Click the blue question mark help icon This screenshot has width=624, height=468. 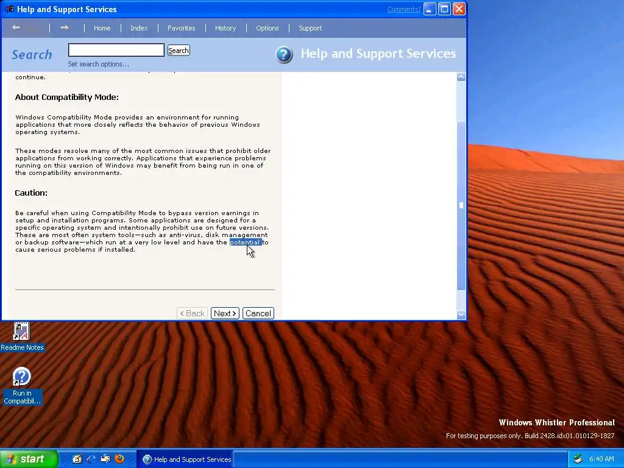point(284,54)
